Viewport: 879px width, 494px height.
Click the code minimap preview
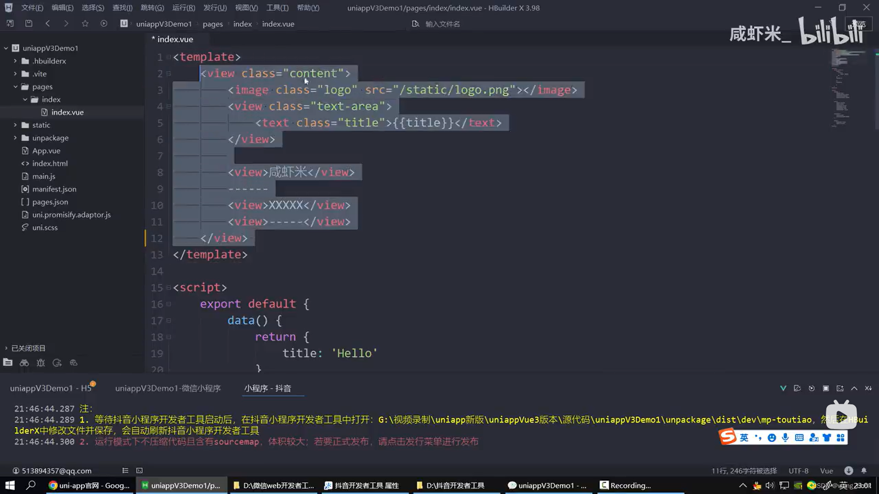point(848,88)
